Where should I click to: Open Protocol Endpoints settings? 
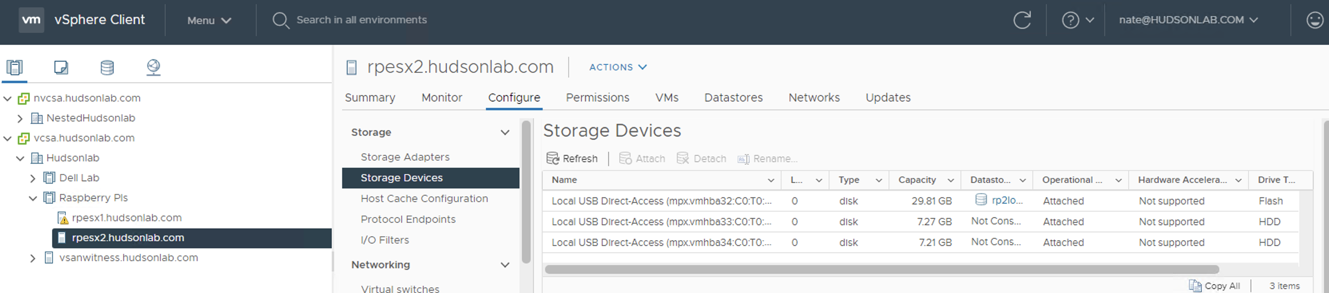click(x=408, y=219)
